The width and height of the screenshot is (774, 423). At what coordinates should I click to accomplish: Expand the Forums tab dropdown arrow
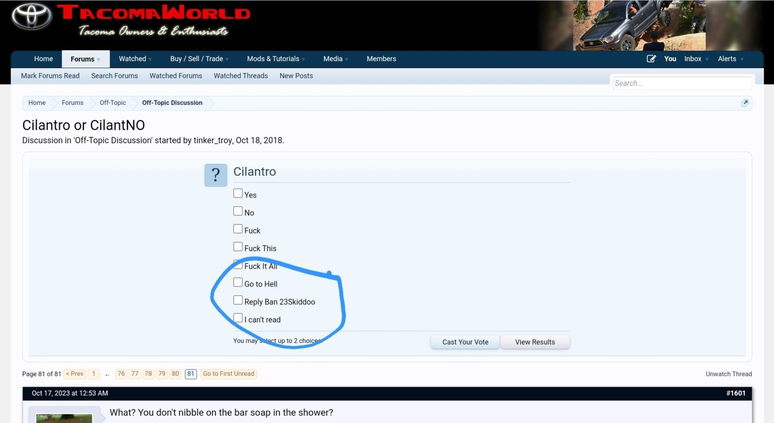pyautogui.click(x=99, y=60)
